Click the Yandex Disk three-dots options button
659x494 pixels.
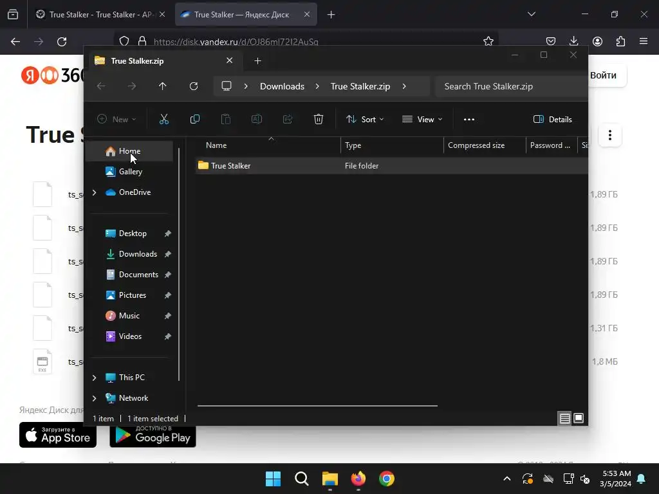(610, 135)
